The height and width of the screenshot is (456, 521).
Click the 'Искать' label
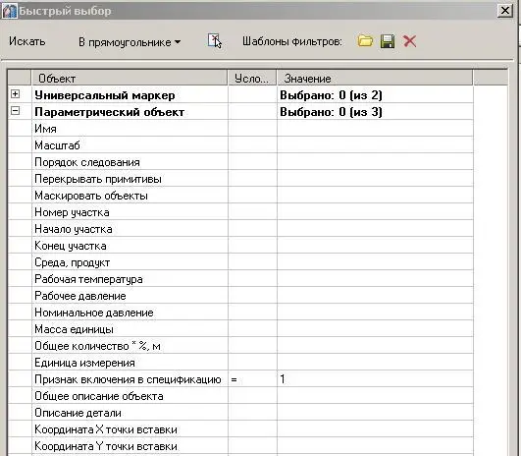26,41
